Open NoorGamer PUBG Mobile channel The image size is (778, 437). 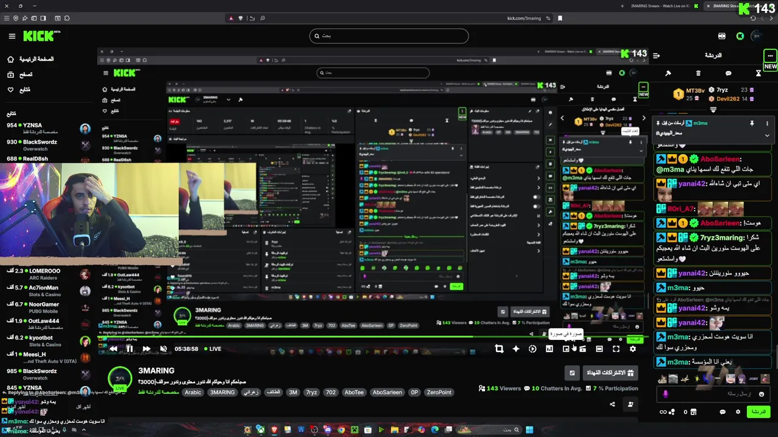tap(47, 308)
